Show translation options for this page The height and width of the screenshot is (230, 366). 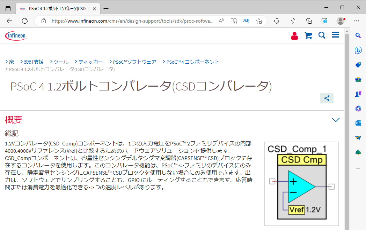tap(246, 21)
